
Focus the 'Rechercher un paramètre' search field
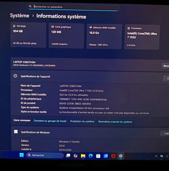pos(73,8)
